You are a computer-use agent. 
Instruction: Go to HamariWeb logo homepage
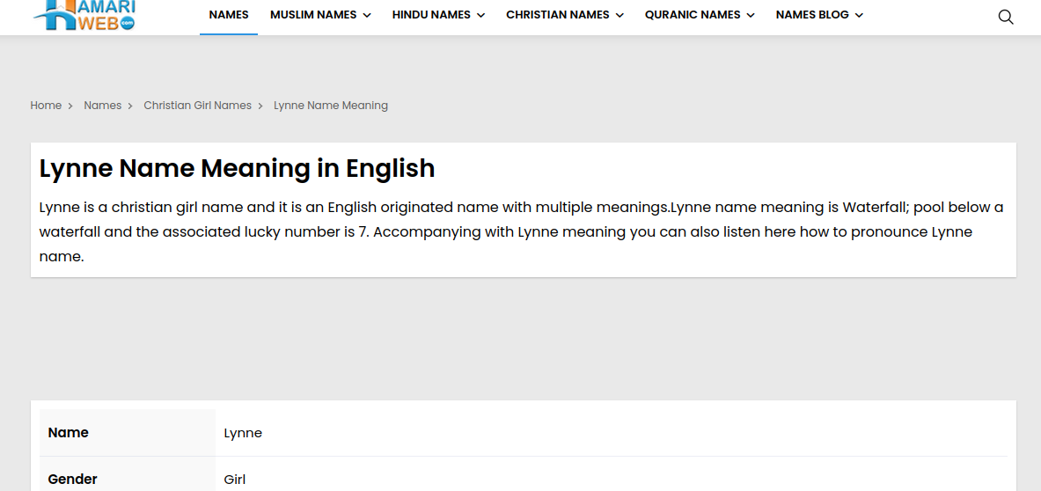coord(84,15)
